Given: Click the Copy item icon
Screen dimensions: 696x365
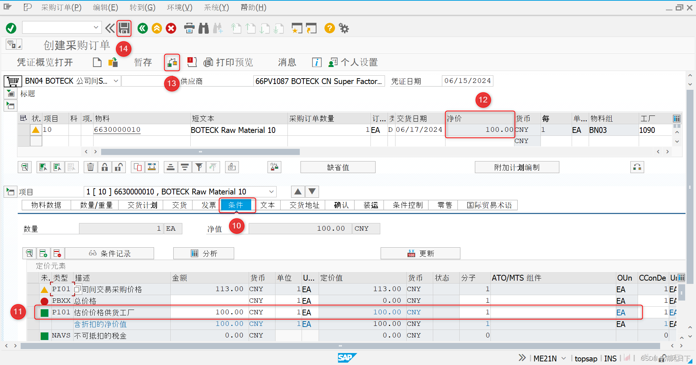Looking at the screenshot, I should tap(138, 167).
